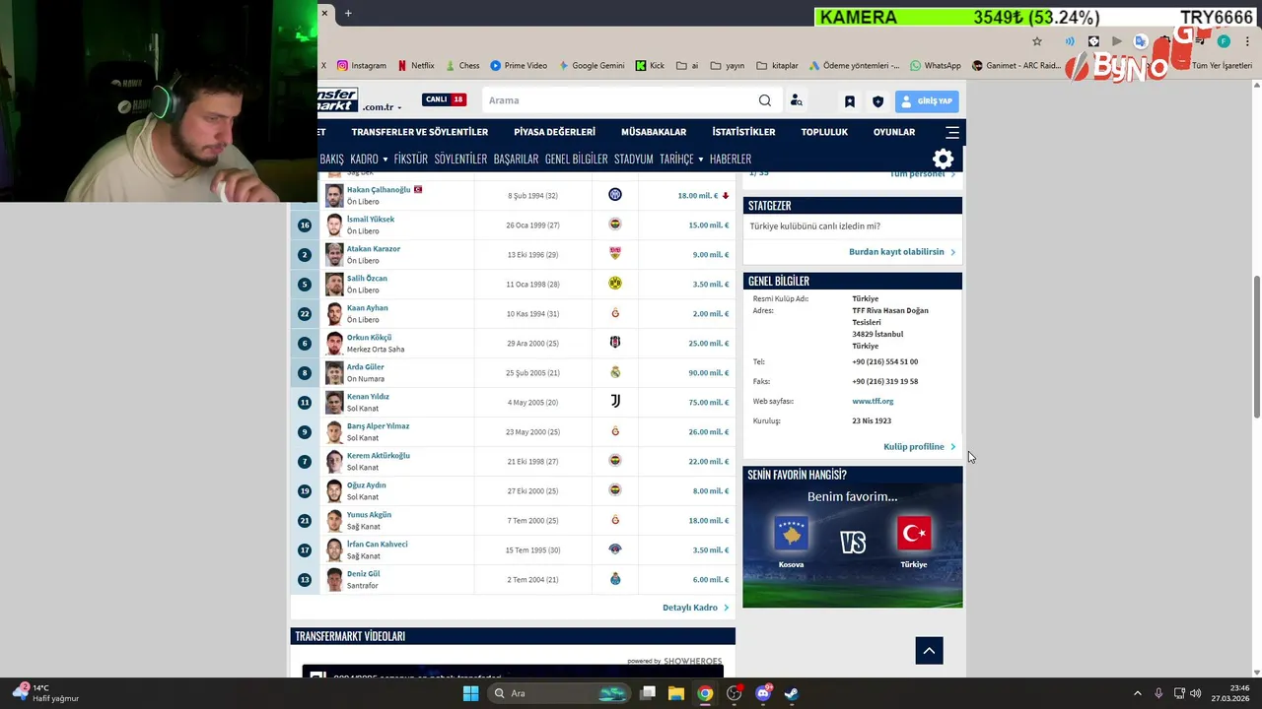Open Oyunlar menu
The image size is (1262, 709).
[894, 132]
